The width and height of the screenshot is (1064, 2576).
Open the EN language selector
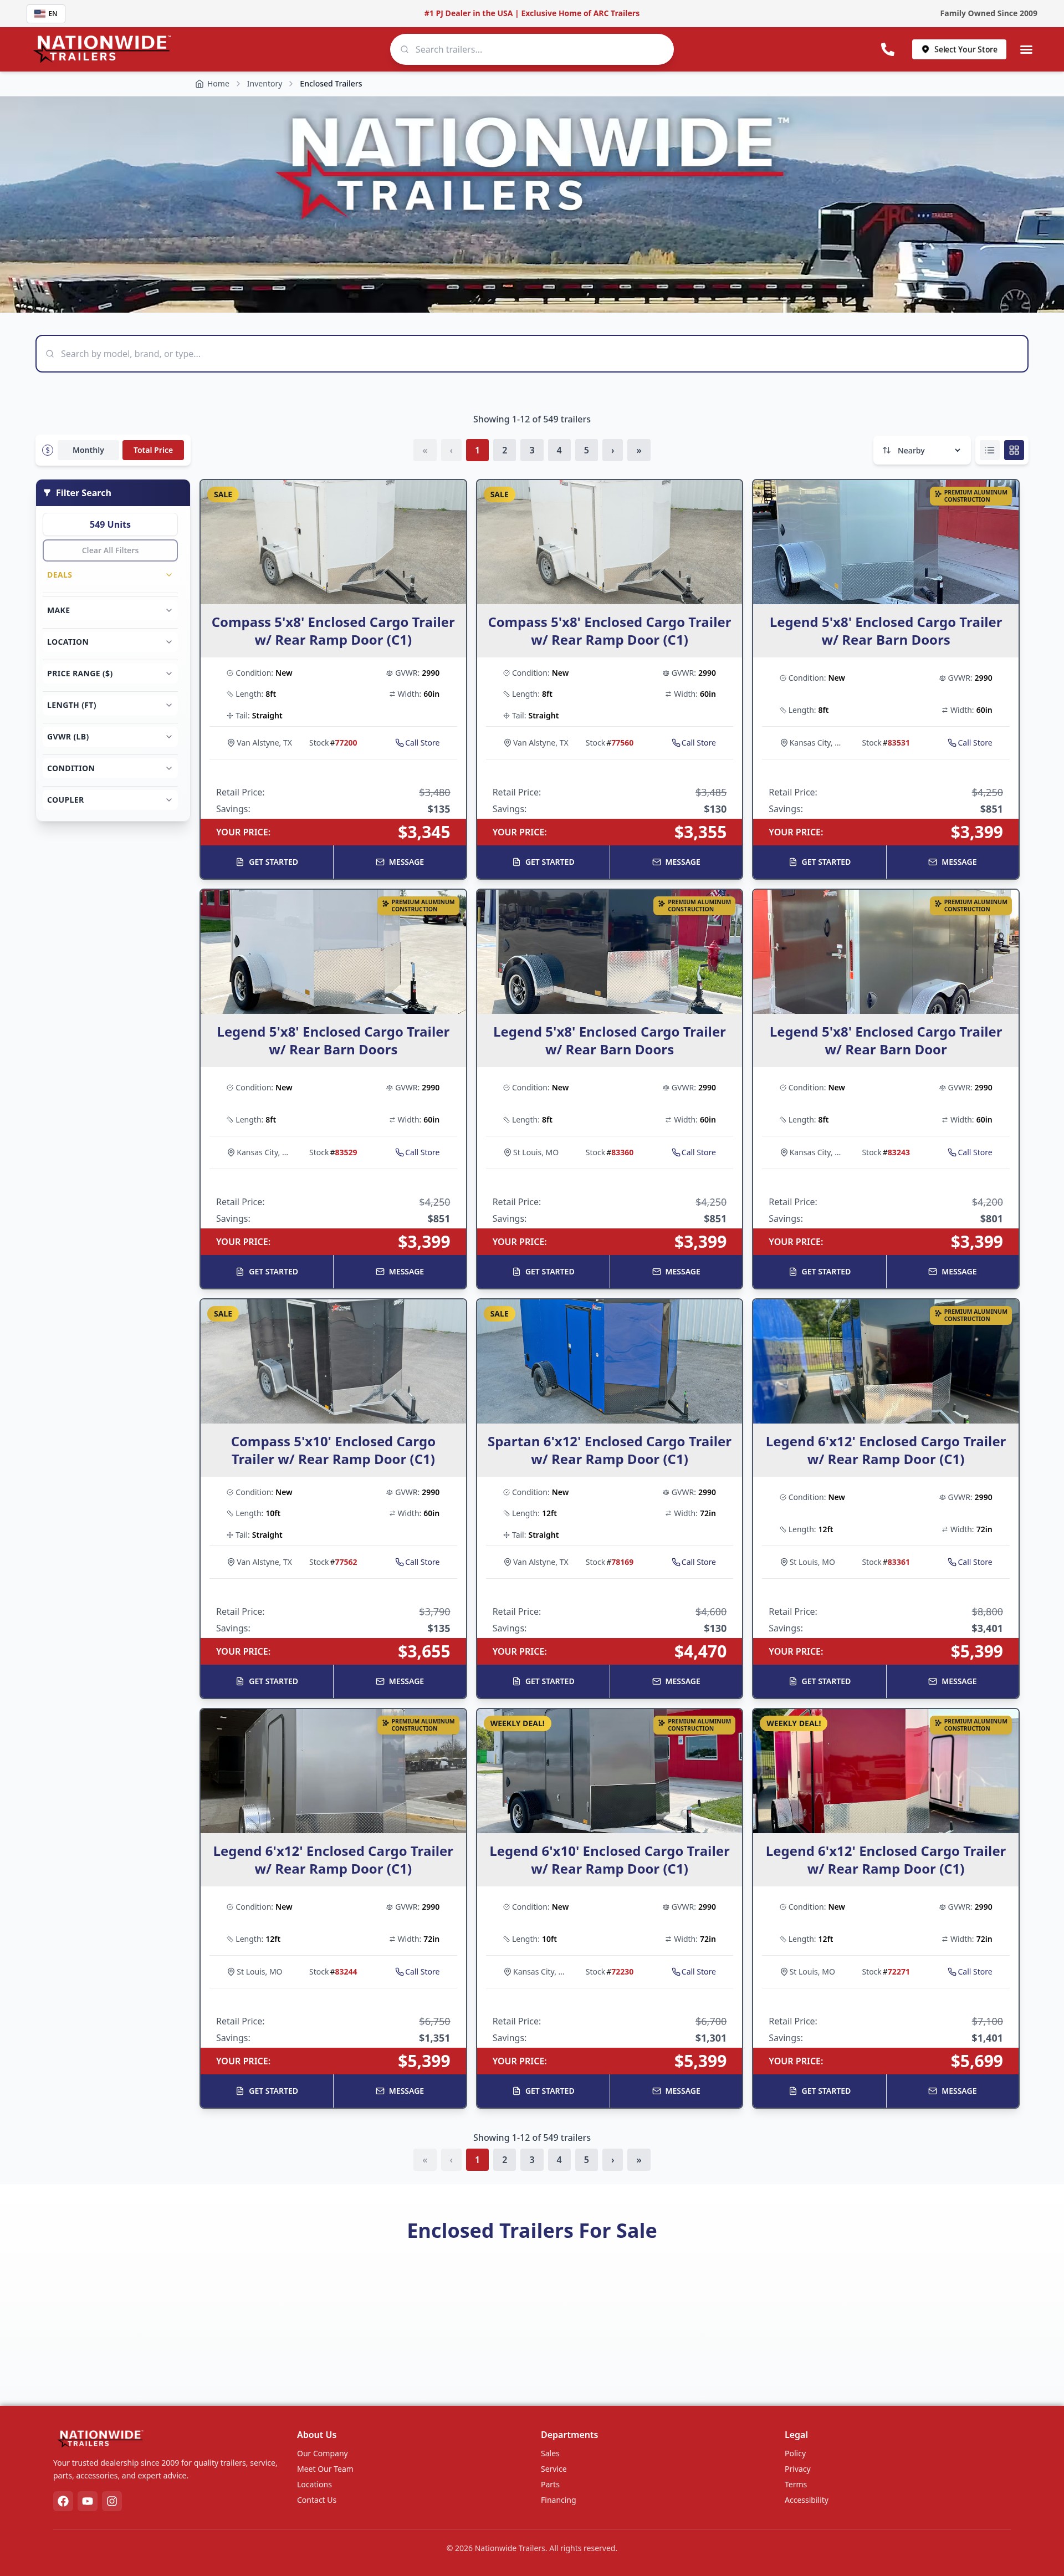(x=46, y=13)
